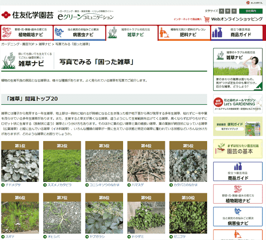Click the shopping cart icon
The width and height of the screenshot is (266, 240).
[207, 20]
